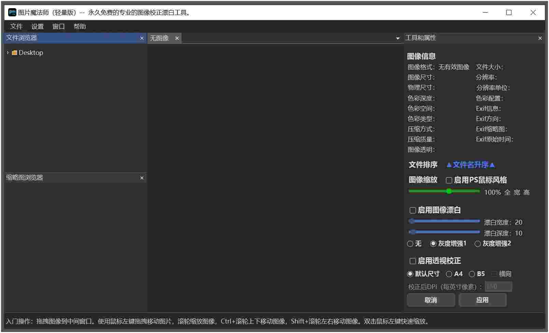Open the tab list dropdown arrow
Image resolution: width=549 pixels, height=333 pixels.
pyautogui.click(x=398, y=38)
